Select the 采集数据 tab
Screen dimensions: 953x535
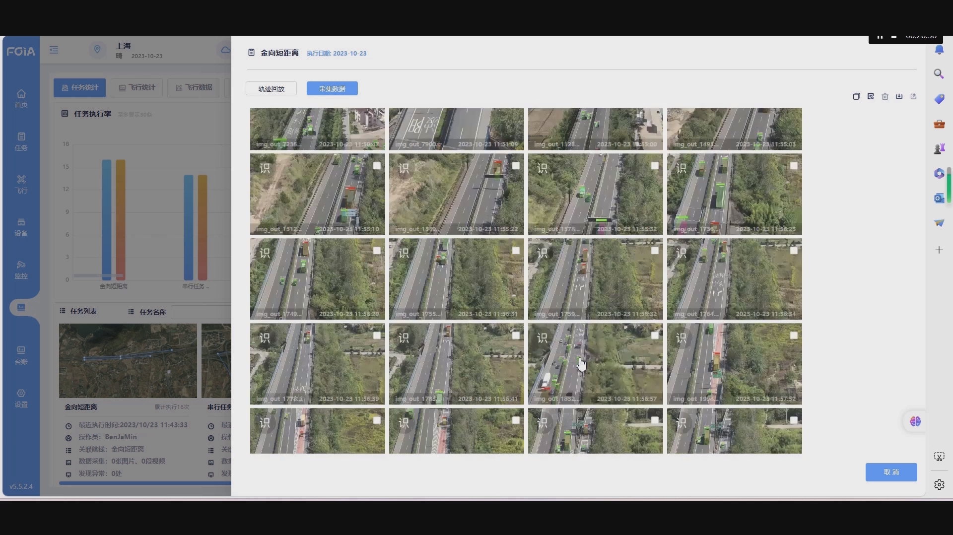(x=332, y=89)
